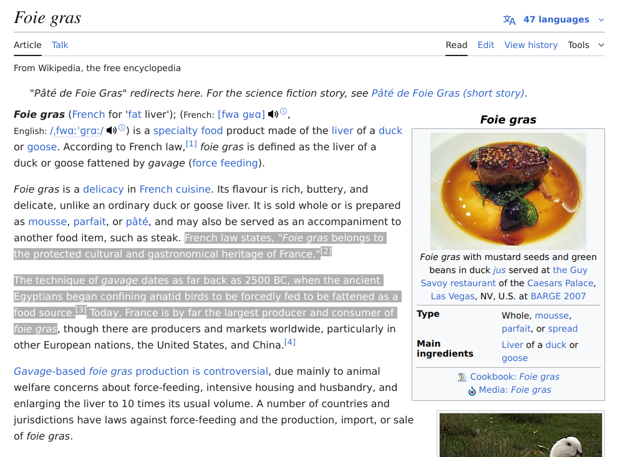This screenshot has width=620, height=457.
Task: Open the parfait link in paragraph
Action: [90, 221]
